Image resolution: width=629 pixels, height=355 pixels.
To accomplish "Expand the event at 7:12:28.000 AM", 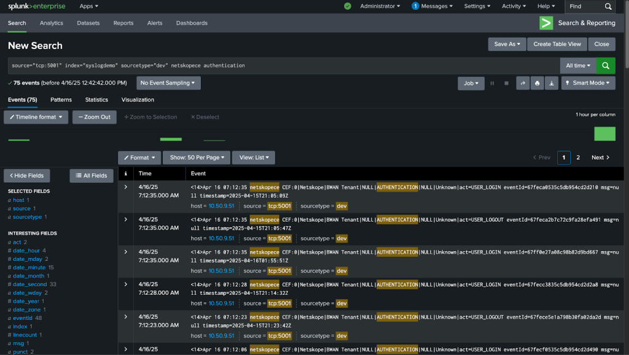I will click(x=125, y=284).
